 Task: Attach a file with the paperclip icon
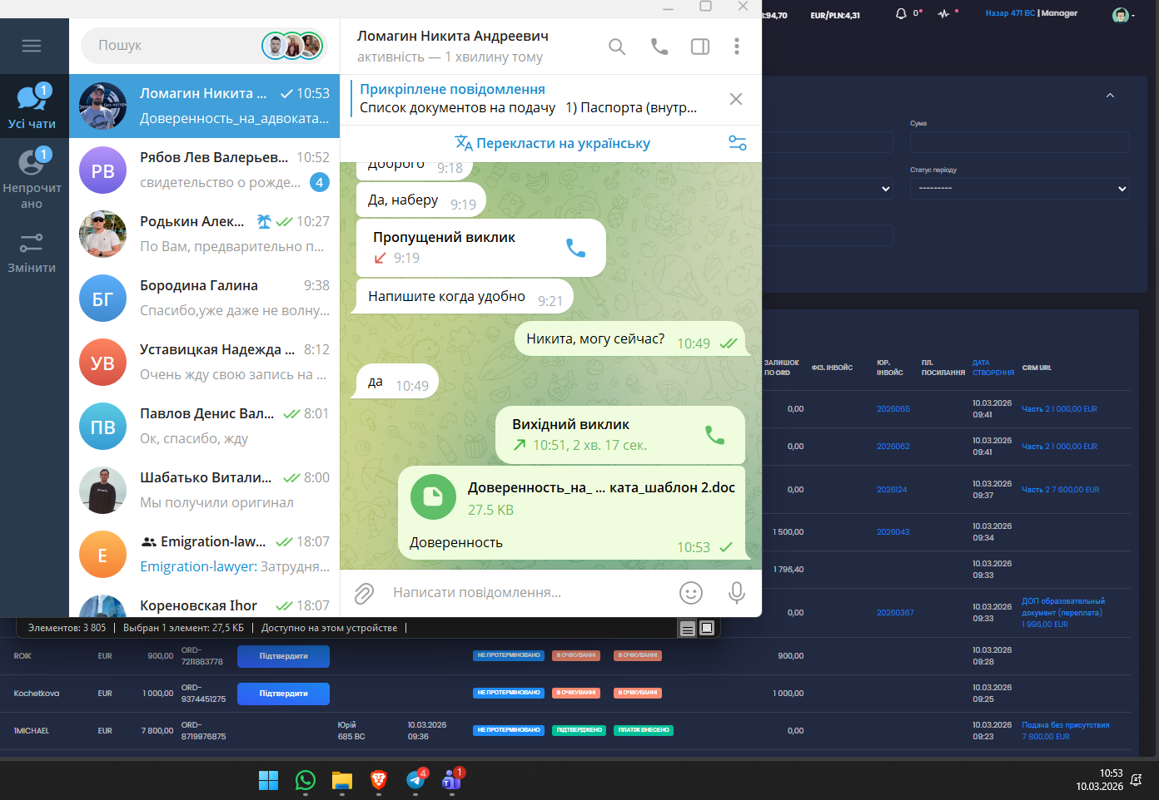(x=364, y=593)
